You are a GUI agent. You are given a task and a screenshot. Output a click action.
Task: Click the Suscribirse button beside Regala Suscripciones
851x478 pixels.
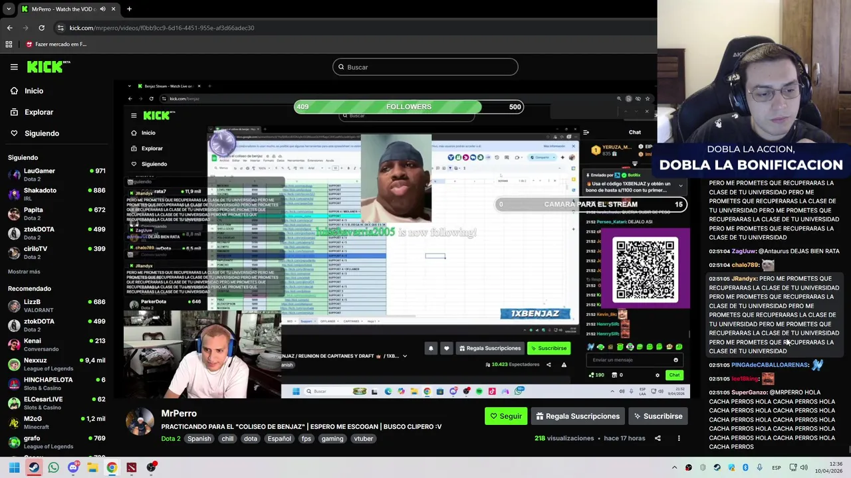(658, 416)
